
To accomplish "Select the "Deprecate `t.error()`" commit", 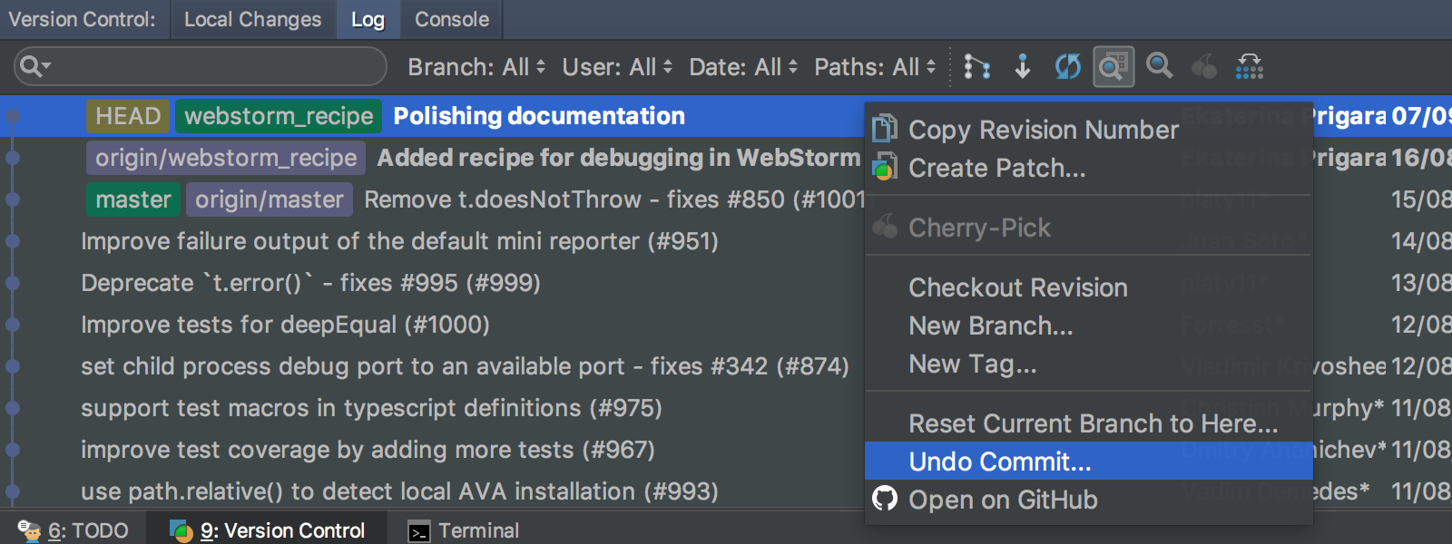I will pyautogui.click(x=310, y=283).
